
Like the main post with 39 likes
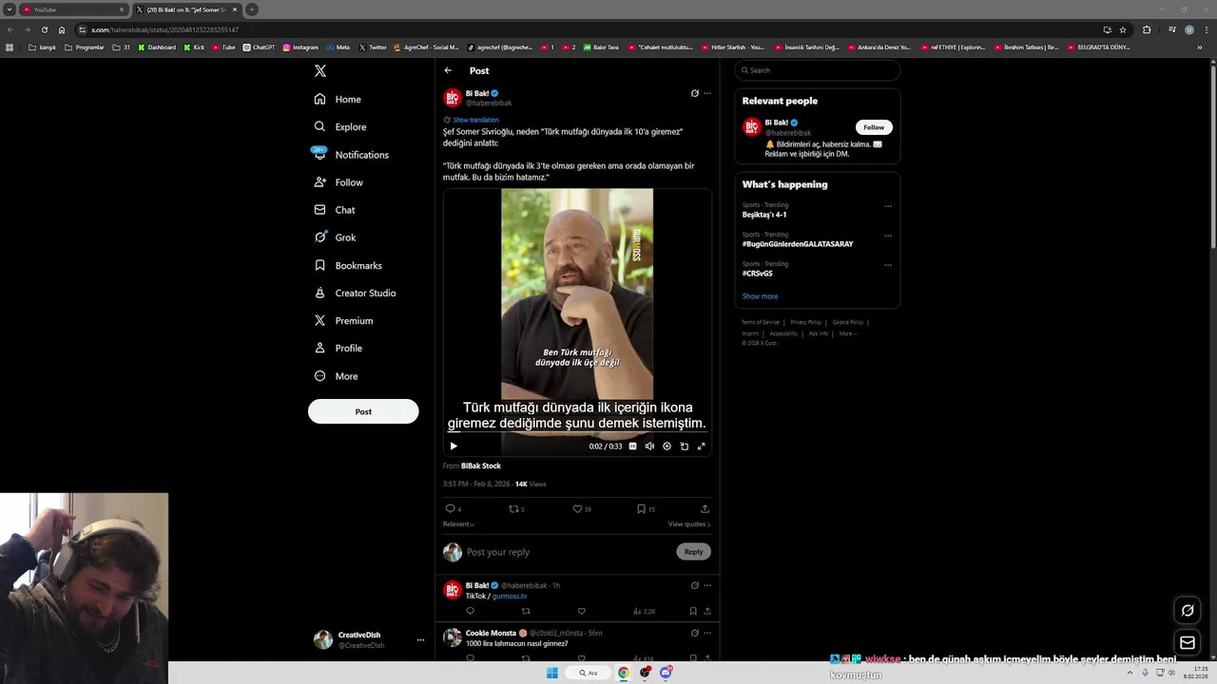click(x=577, y=508)
